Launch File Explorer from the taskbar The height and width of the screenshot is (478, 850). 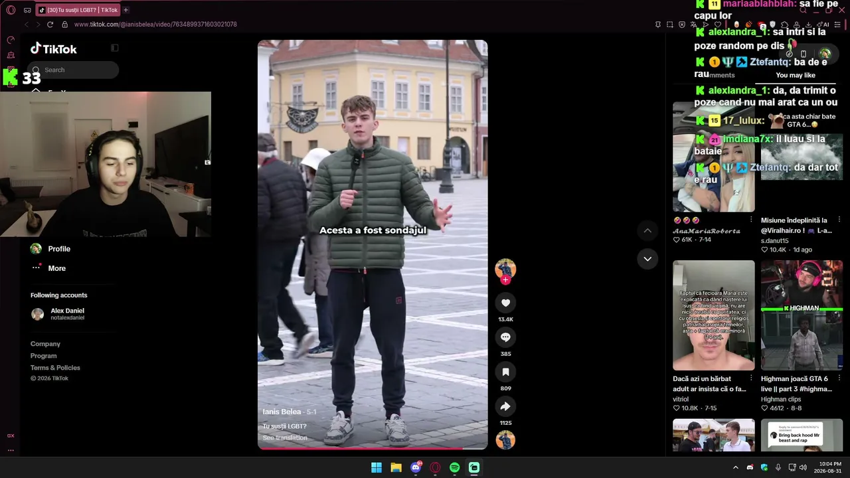(x=396, y=467)
